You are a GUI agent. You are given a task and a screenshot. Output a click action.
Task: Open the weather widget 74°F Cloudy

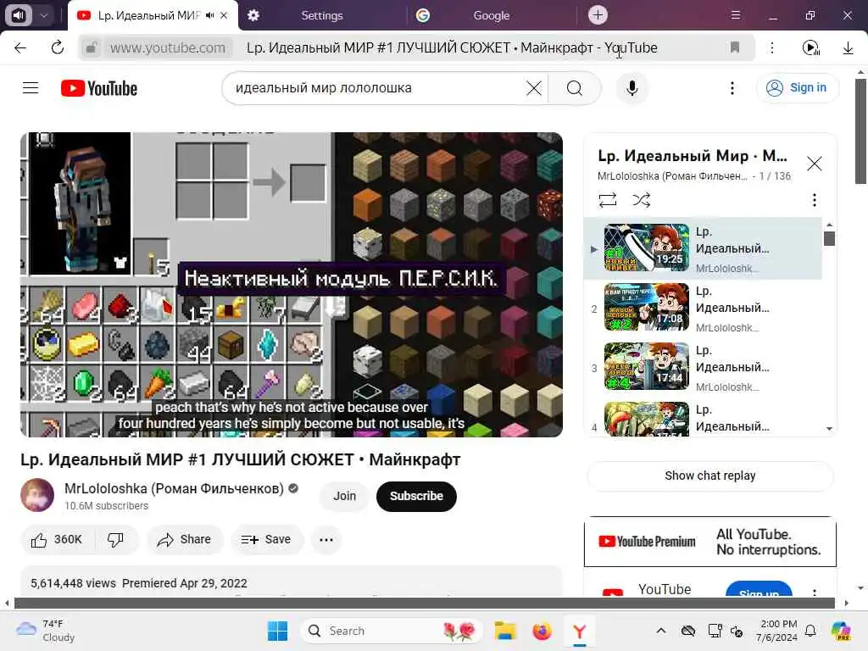click(46, 631)
